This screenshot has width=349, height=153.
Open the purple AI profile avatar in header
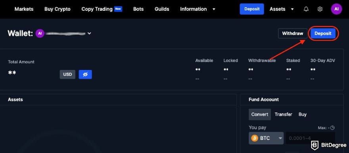(x=336, y=9)
